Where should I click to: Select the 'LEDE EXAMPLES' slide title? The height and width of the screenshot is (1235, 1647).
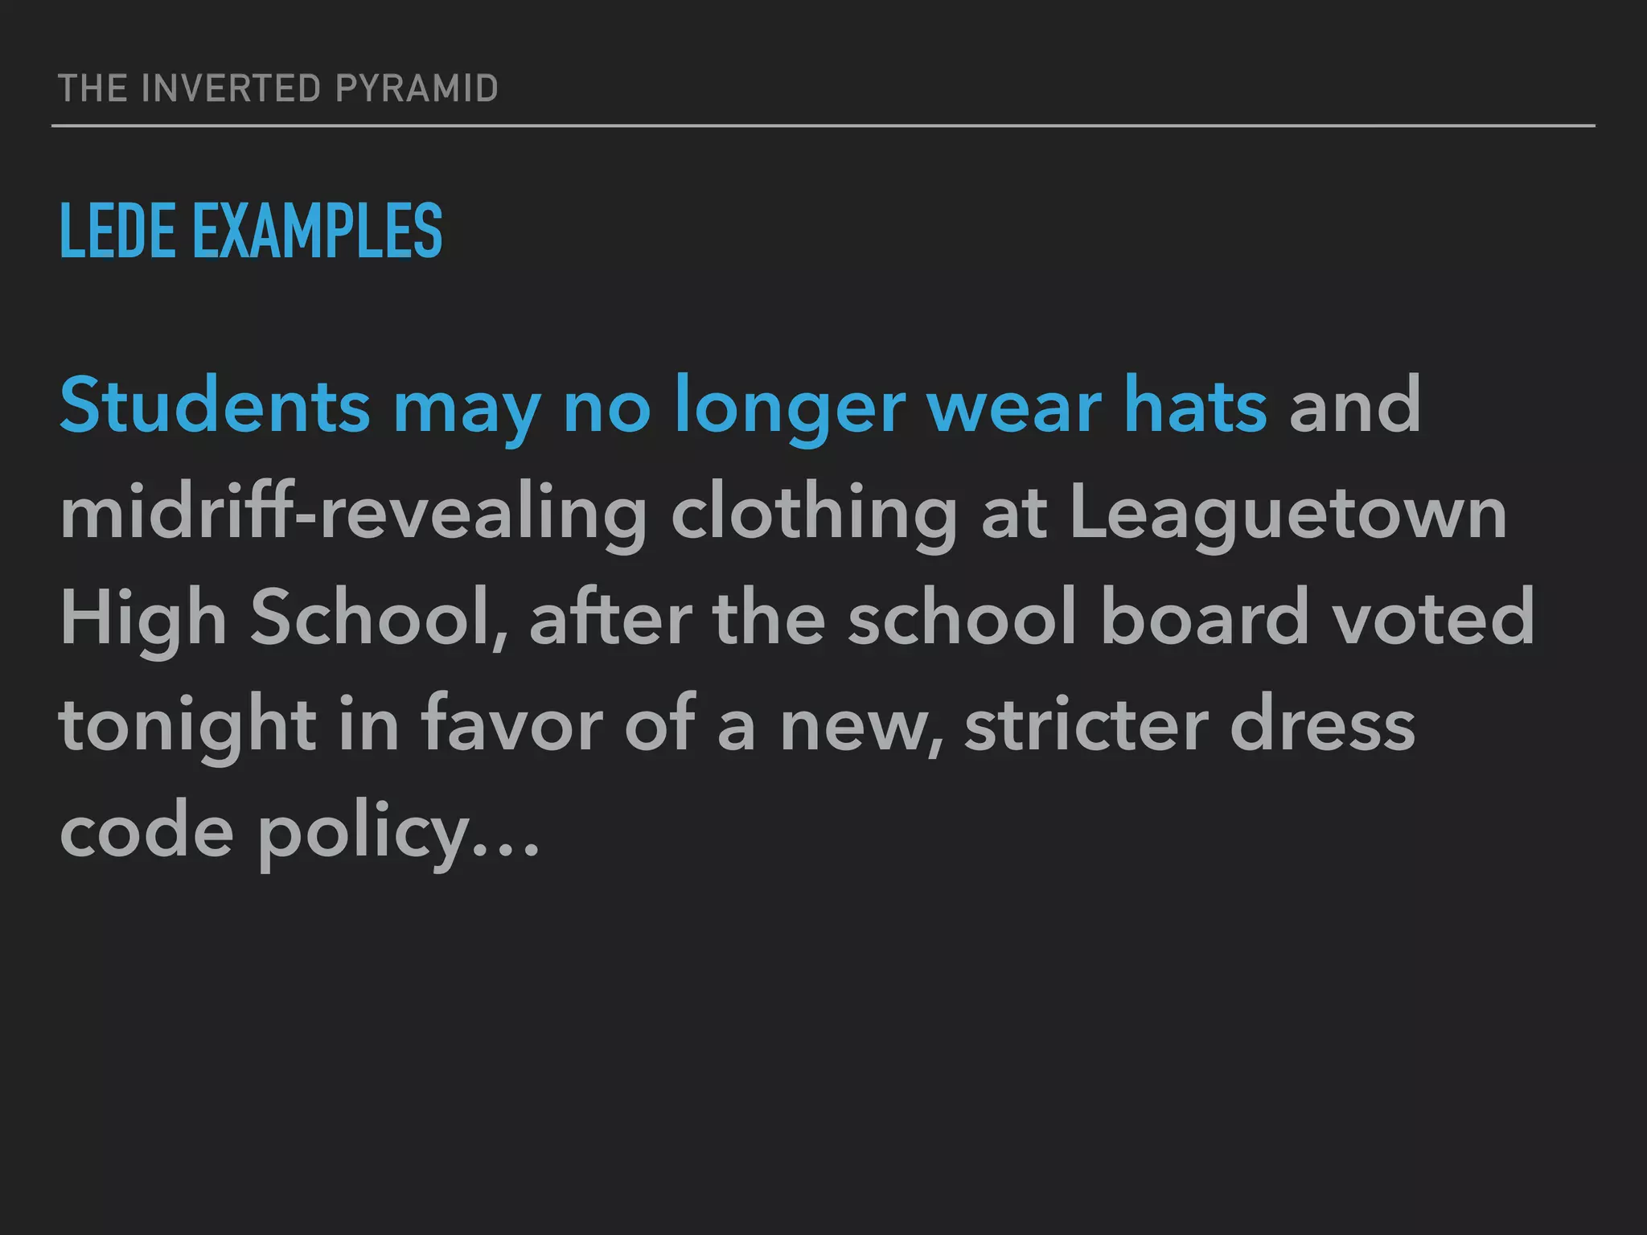point(251,231)
